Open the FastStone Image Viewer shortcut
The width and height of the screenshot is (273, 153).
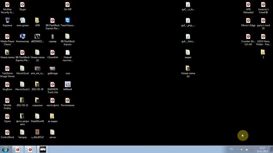tap(7, 72)
